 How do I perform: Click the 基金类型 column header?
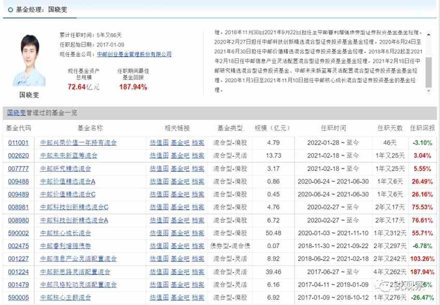[x=230, y=128]
